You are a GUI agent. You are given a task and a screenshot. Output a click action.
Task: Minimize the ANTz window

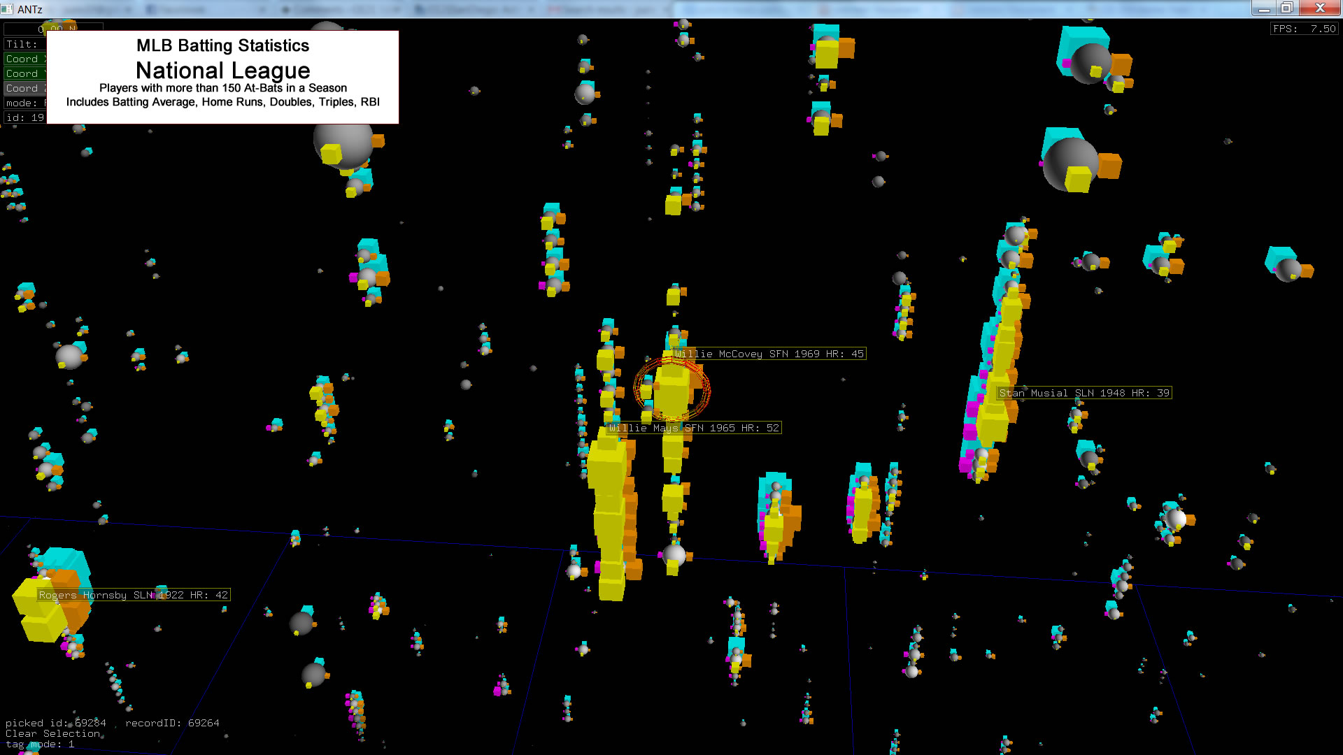(x=1263, y=8)
